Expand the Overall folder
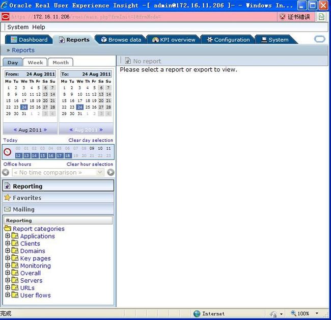The image size is (331, 320). [x=8, y=272]
